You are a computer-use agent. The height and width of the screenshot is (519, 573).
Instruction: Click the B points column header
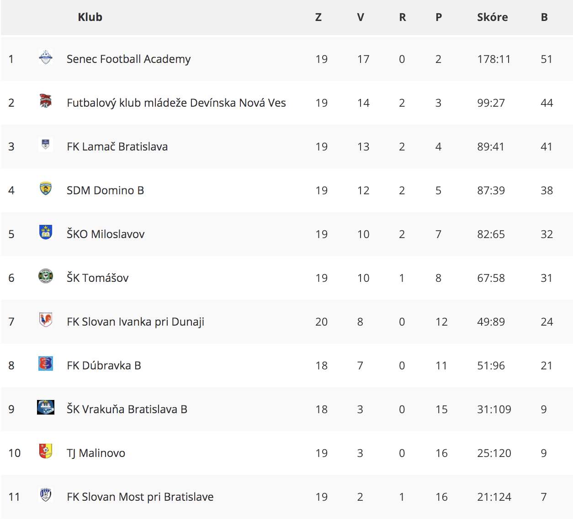pos(544,17)
